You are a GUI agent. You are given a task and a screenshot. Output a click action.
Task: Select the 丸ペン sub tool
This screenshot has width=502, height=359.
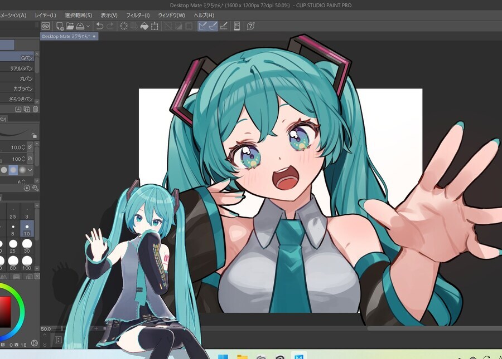(x=17, y=78)
